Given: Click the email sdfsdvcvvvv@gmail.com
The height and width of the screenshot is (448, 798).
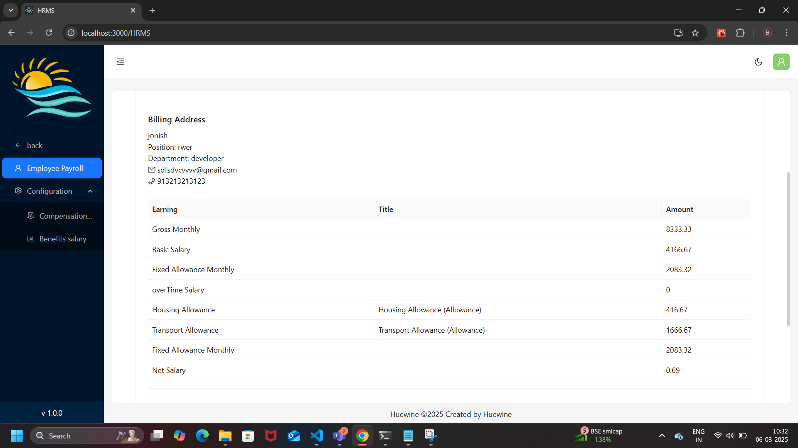Looking at the screenshot, I should (x=197, y=170).
